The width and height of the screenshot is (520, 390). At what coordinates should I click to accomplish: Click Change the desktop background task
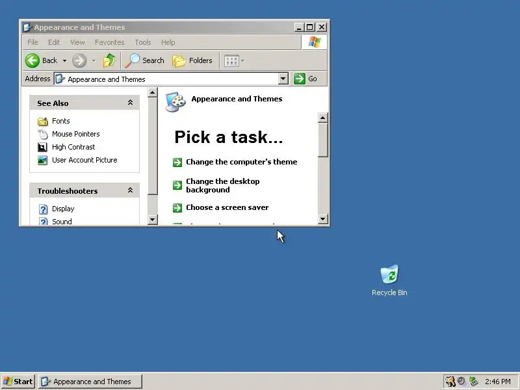pos(223,185)
